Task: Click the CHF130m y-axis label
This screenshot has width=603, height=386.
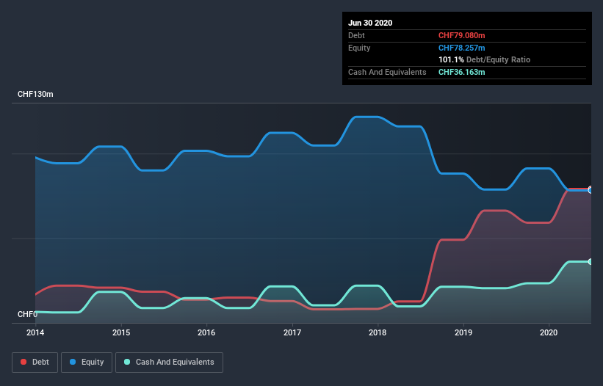Action: 35,94
